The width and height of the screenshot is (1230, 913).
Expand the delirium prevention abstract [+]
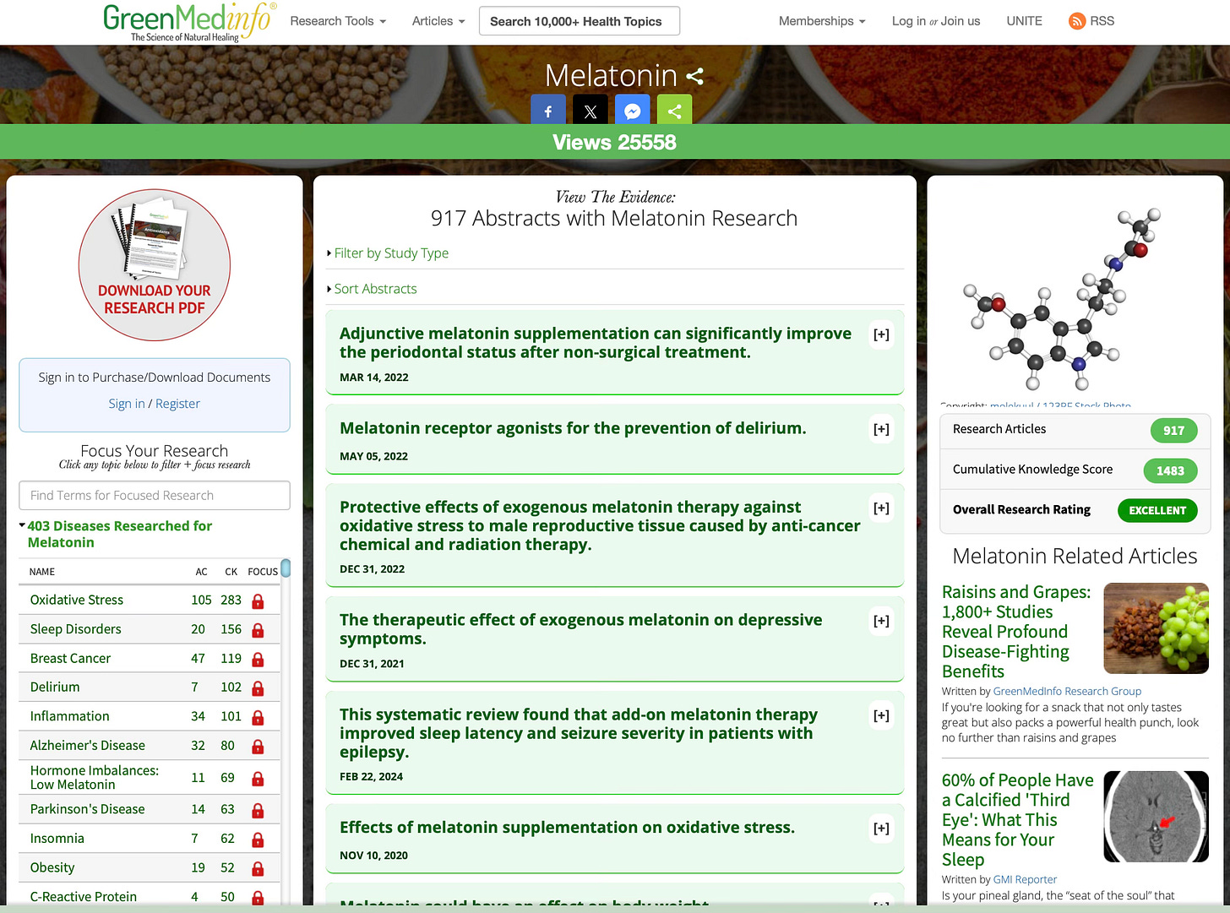[x=881, y=429]
